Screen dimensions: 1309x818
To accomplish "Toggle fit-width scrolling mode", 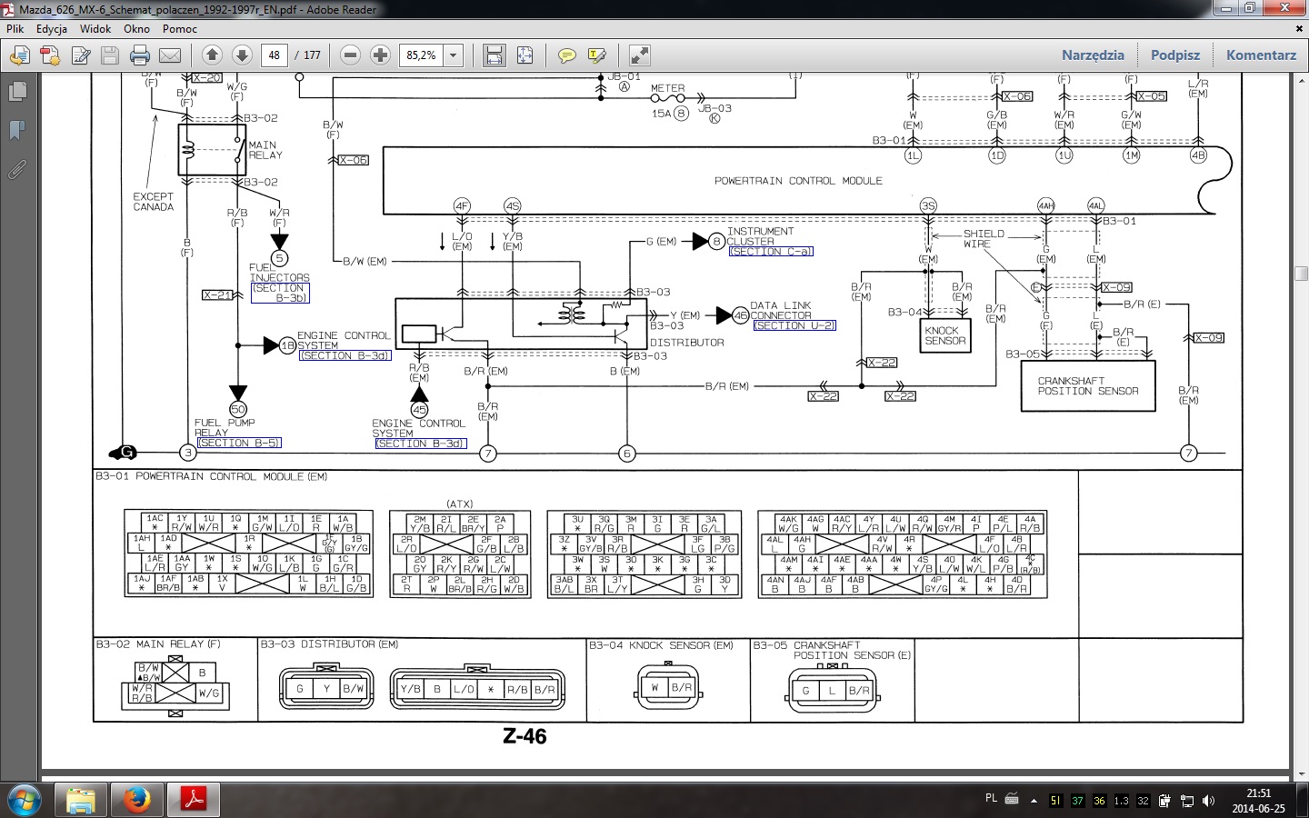I will click(x=494, y=55).
